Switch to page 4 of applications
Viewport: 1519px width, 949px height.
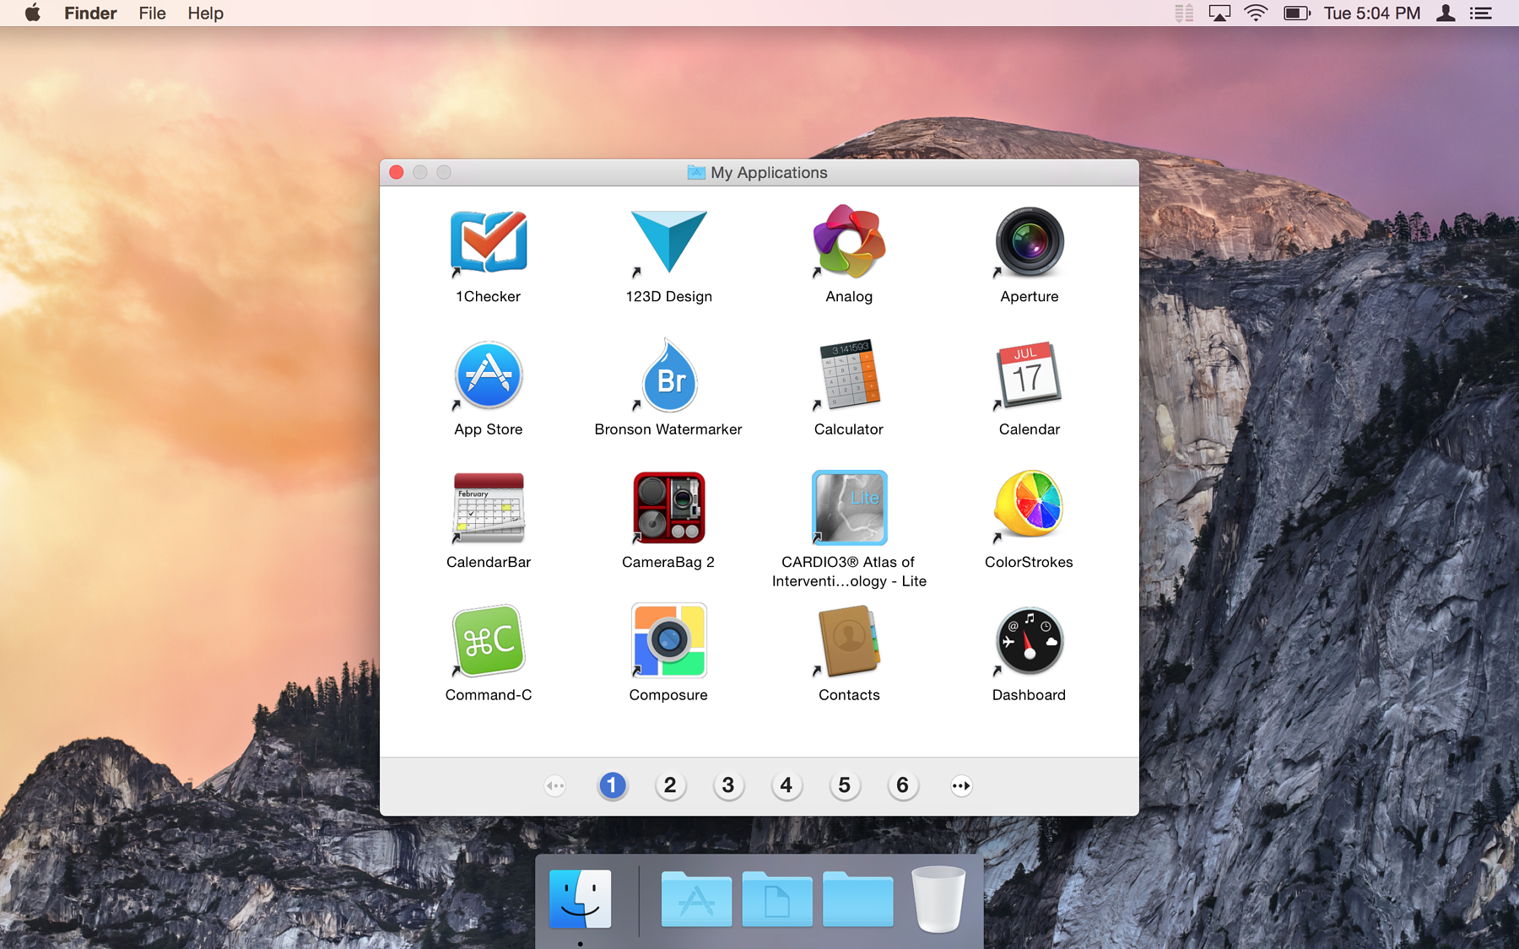tap(787, 785)
